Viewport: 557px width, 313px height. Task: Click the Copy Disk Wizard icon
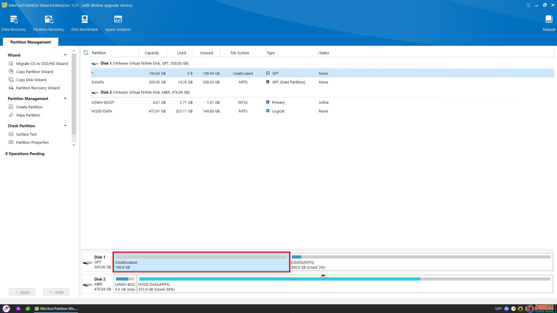11,80
